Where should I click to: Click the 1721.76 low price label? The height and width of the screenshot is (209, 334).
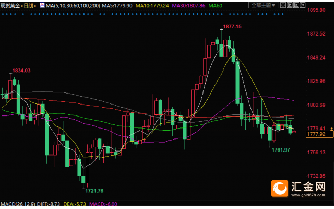(94, 191)
